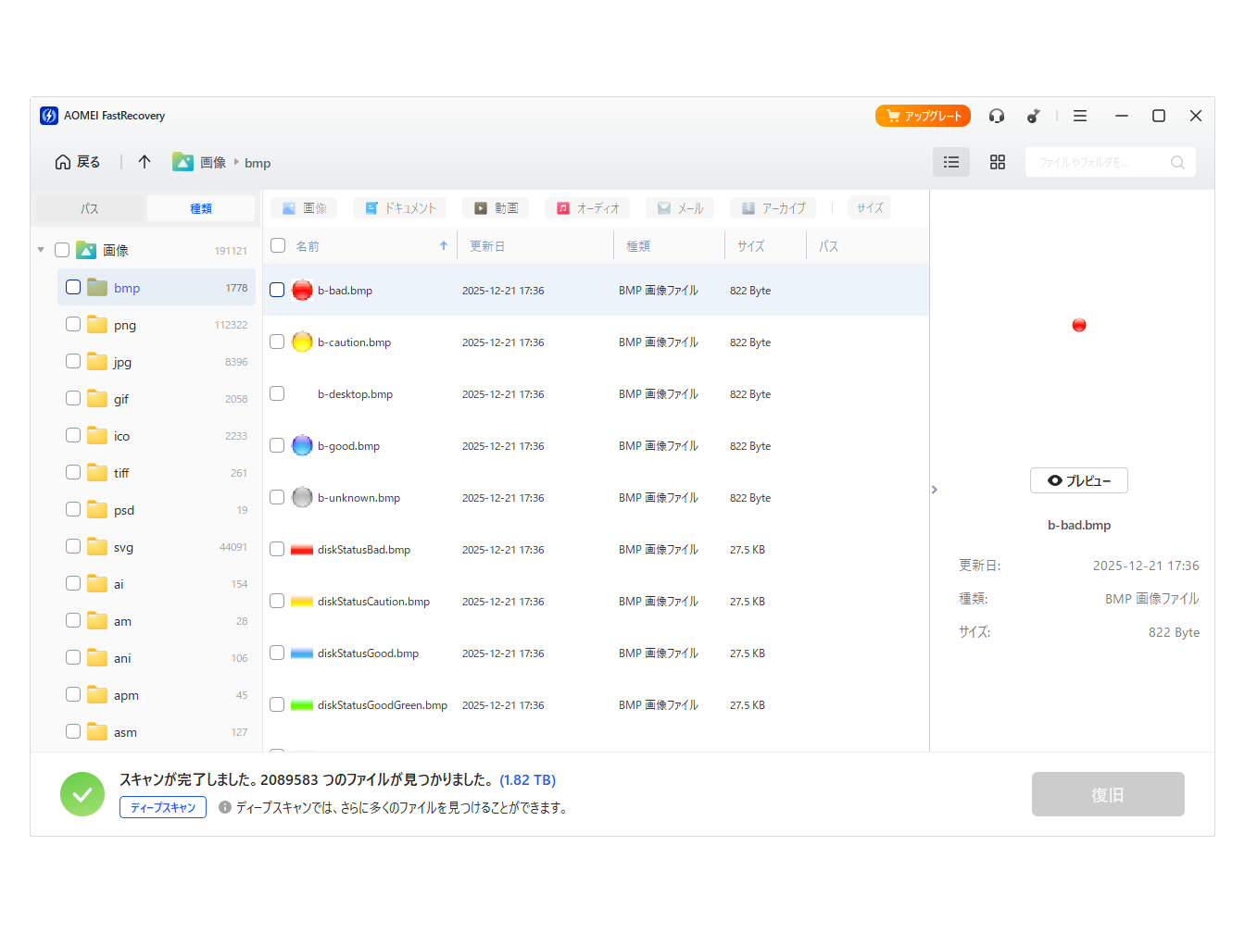Filter by オーディオ type
The image size is (1245, 933).
[587, 208]
